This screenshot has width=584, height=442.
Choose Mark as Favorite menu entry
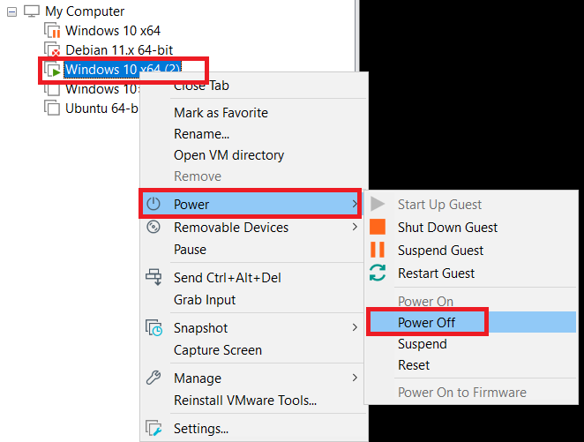point(221,113)
